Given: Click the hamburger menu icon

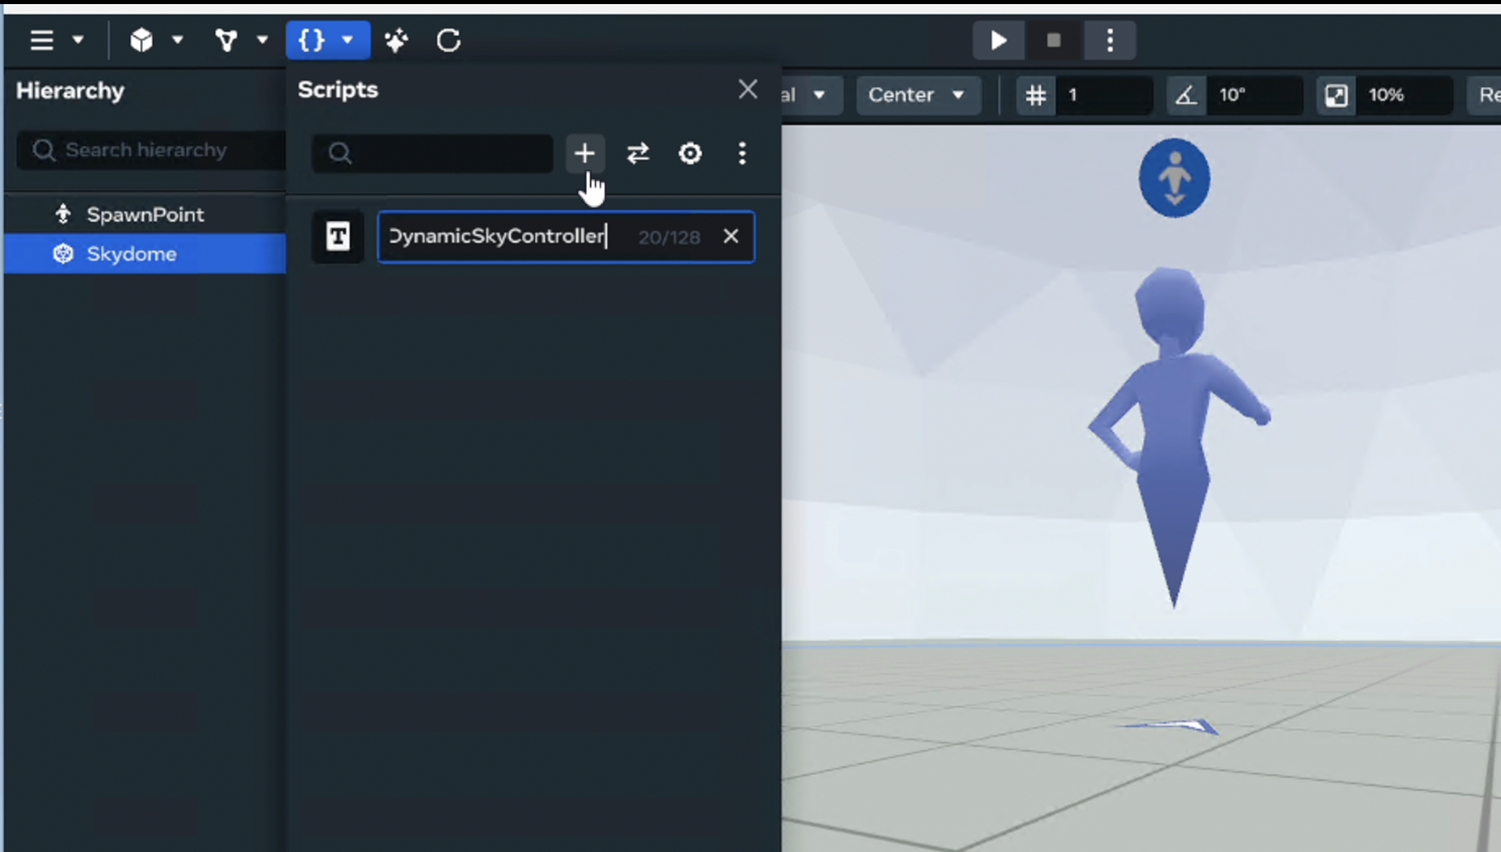Looking at the screenshot, I should (x=42, y=40).
